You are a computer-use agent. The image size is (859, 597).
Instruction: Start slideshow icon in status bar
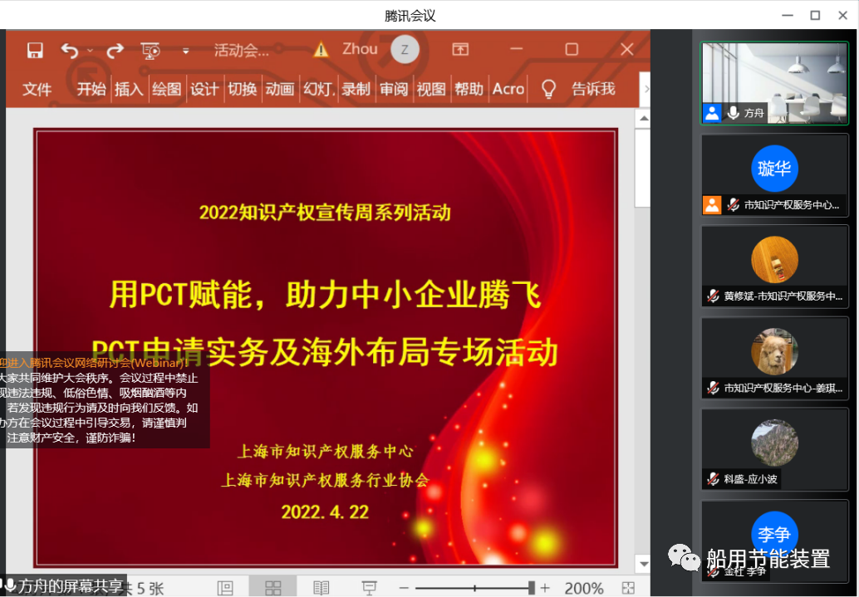[x=369, y=588]
